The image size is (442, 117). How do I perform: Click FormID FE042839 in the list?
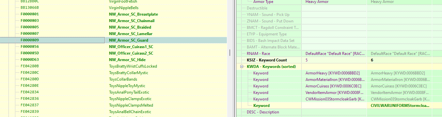coord(30,112)
